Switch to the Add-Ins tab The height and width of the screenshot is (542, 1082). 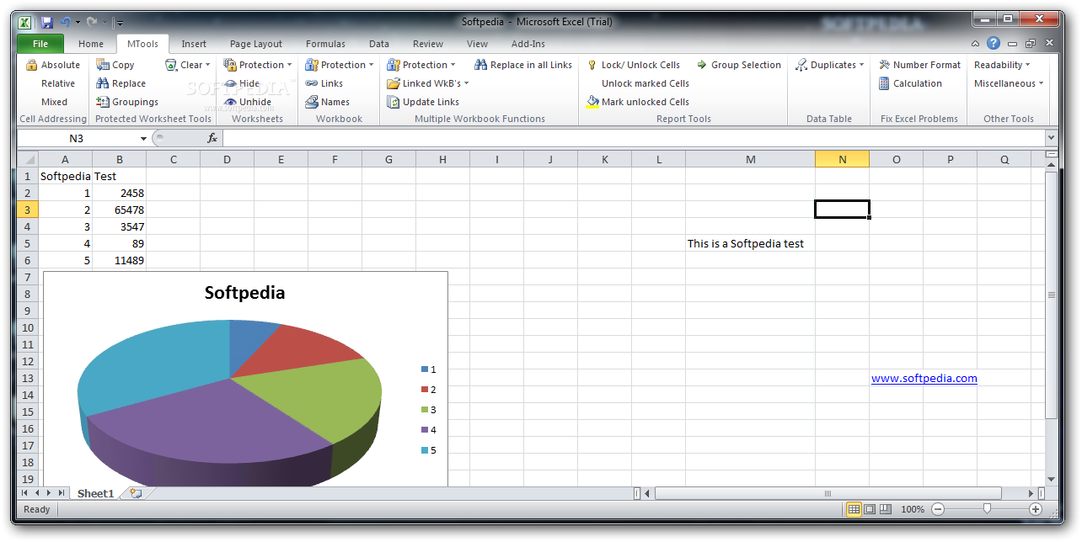click(528, 44)
